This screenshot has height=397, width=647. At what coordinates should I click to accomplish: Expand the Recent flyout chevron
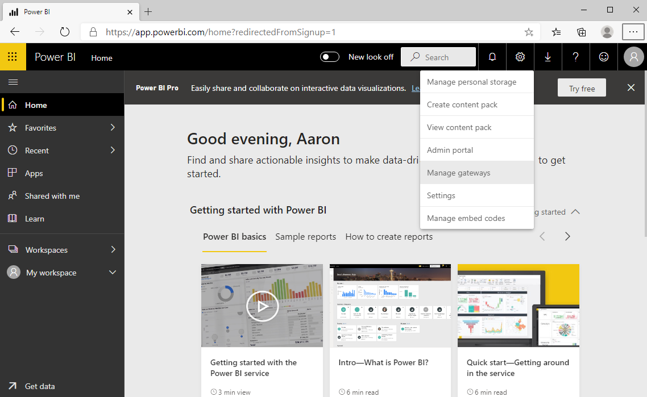pyautogui.click(x=113, y=151)
